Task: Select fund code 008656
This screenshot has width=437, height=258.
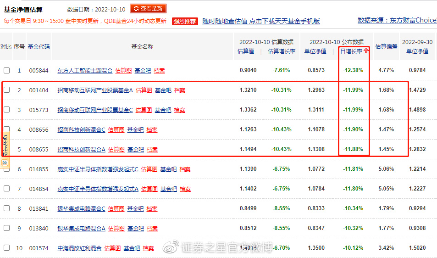Action: pyautogui.click(x=39, y=130)
